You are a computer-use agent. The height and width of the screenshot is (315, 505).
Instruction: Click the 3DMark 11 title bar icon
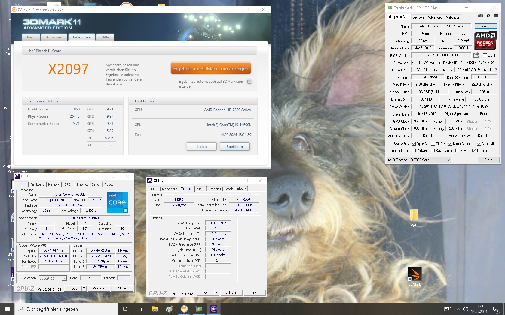coord(14,10)
